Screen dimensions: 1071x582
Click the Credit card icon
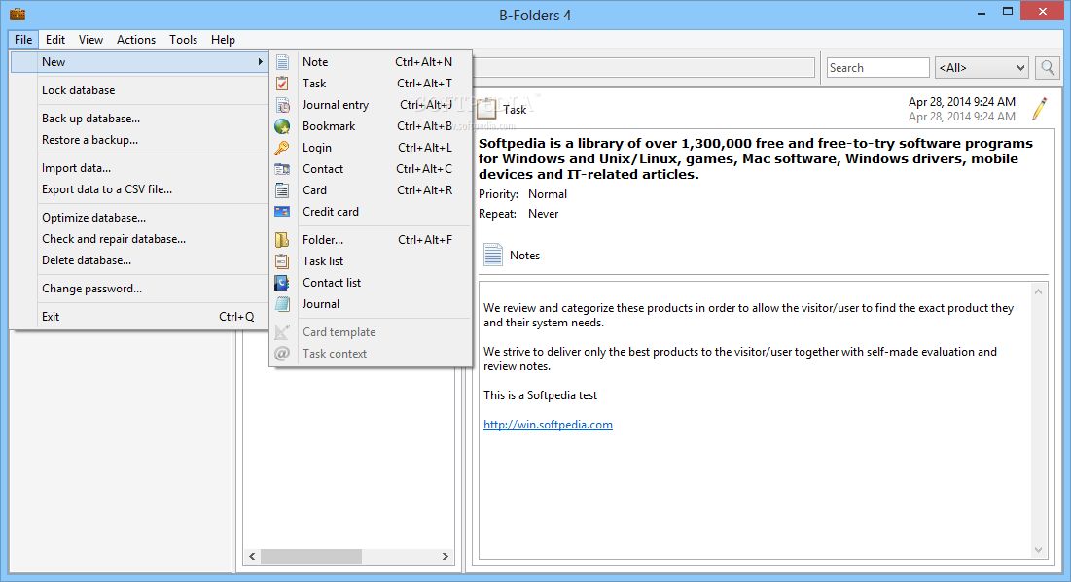282,212
